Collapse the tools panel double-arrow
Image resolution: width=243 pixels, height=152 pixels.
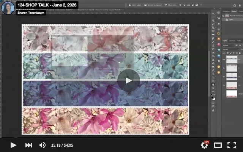[214, 9]
